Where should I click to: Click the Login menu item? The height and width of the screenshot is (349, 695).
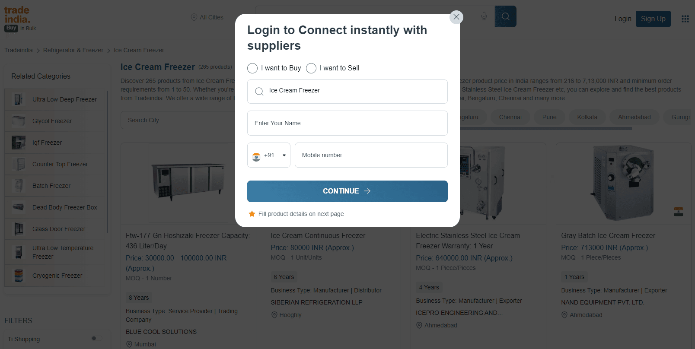(622, 19)
